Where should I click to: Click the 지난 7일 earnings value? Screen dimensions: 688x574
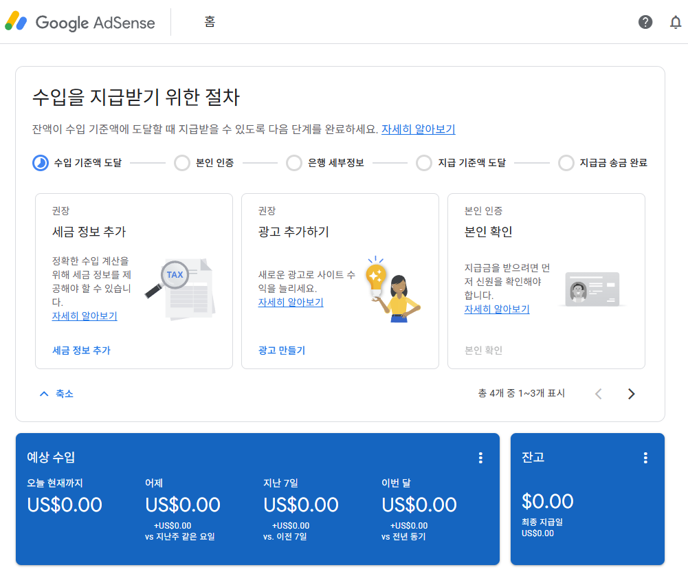pyautogui.click(x=301, y=505)
